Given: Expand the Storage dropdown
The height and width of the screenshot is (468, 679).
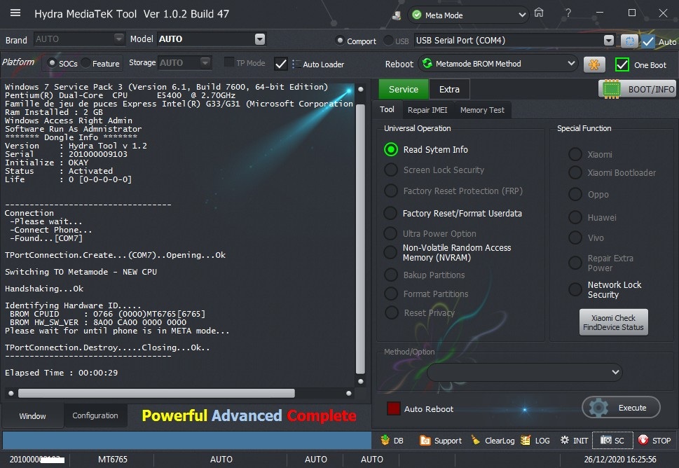Looking at the screenshot, I should (205, 62).
